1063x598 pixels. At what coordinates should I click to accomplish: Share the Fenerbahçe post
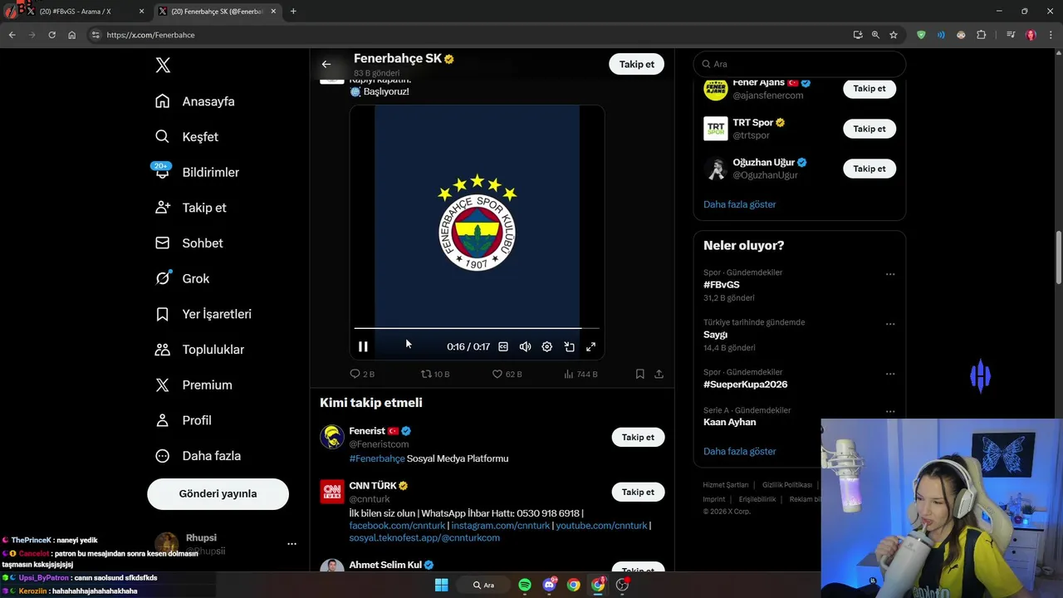pos(659,375)
